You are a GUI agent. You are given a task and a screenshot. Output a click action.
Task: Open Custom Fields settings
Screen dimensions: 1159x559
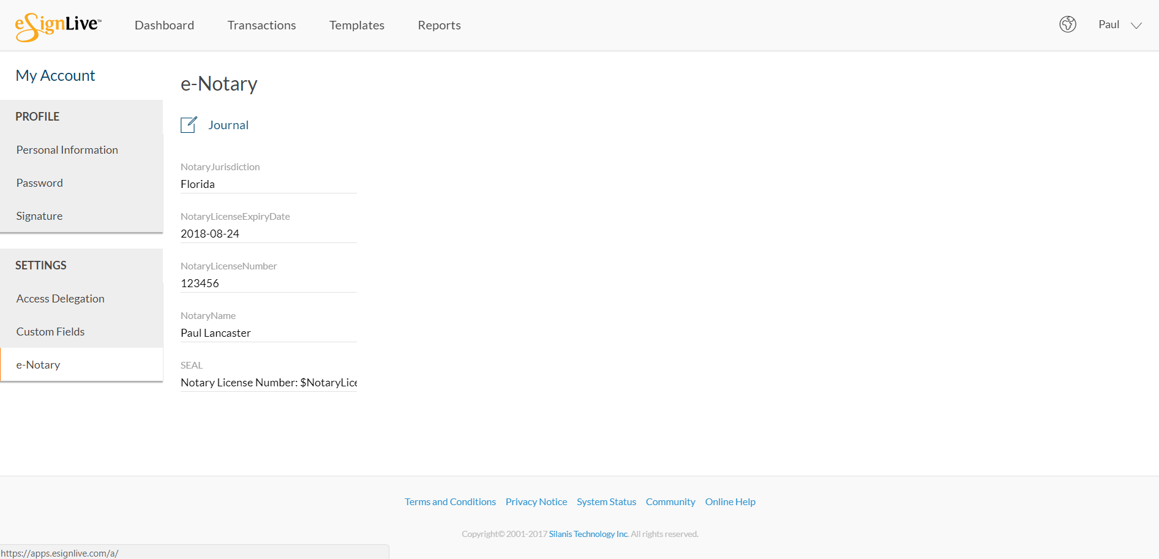tap(81, 332)
